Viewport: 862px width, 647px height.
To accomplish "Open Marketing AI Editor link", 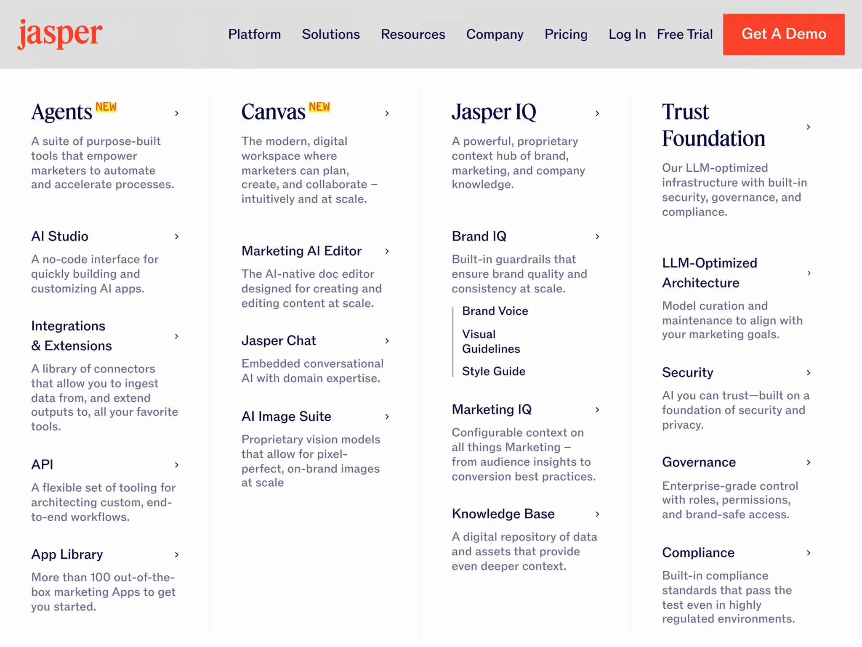I will (x=301, y=251).
